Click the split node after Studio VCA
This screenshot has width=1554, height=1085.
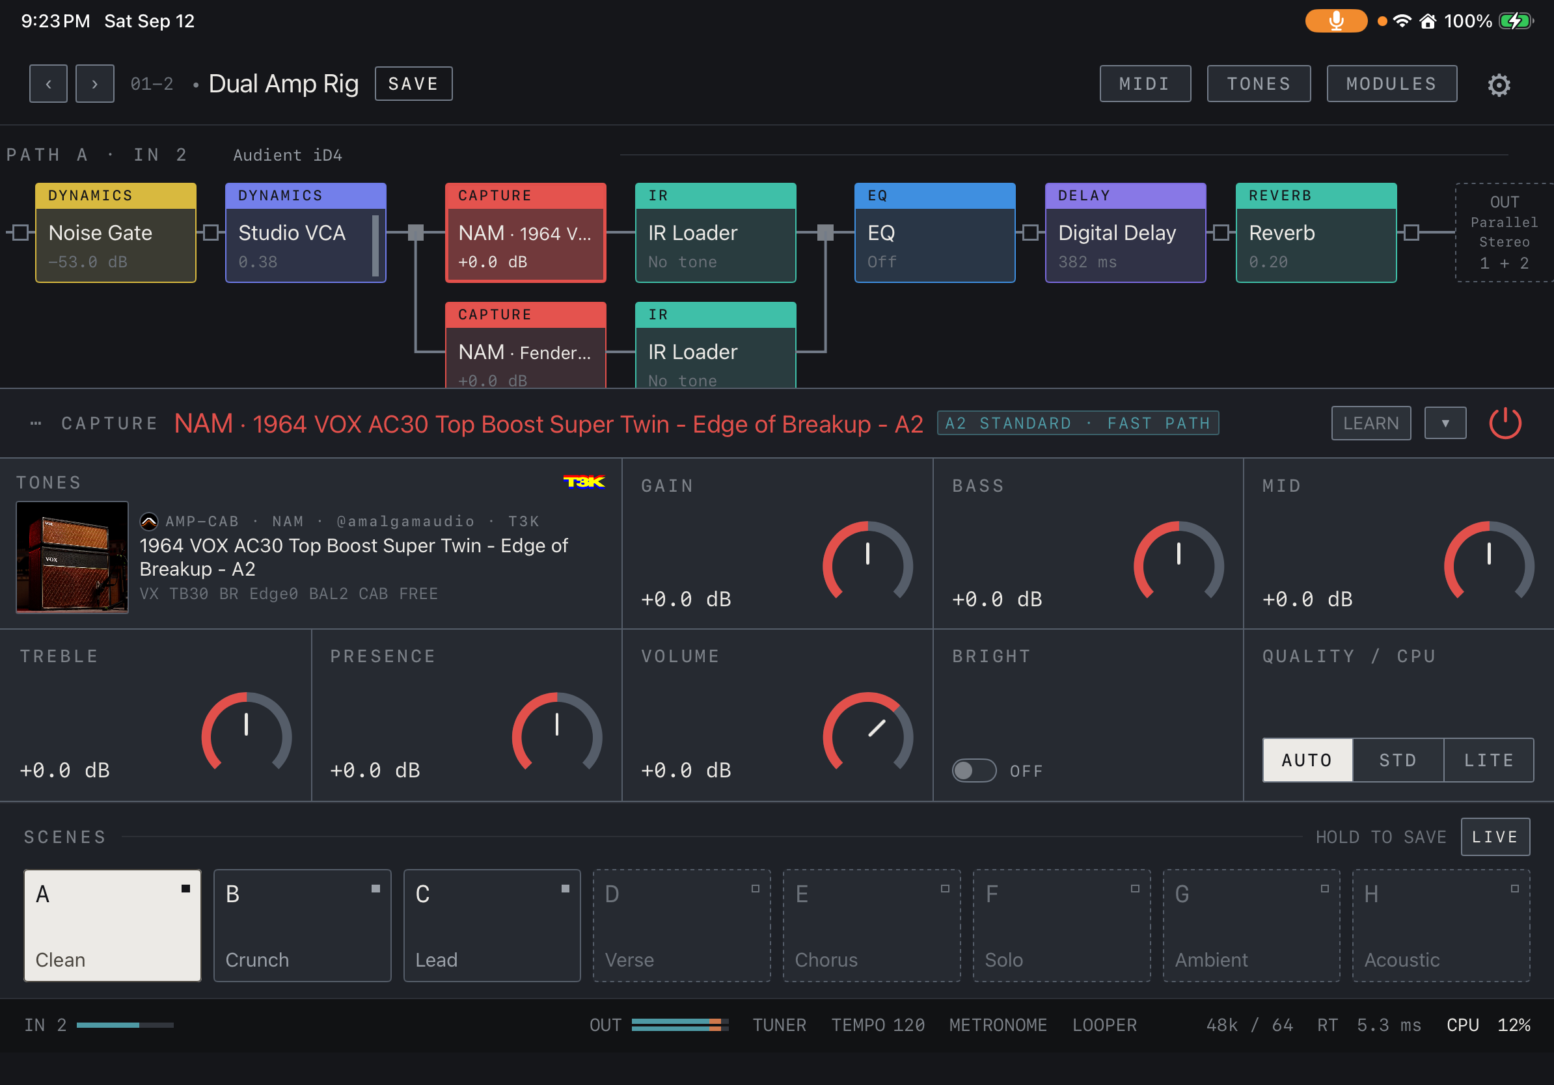click(416, 233)
